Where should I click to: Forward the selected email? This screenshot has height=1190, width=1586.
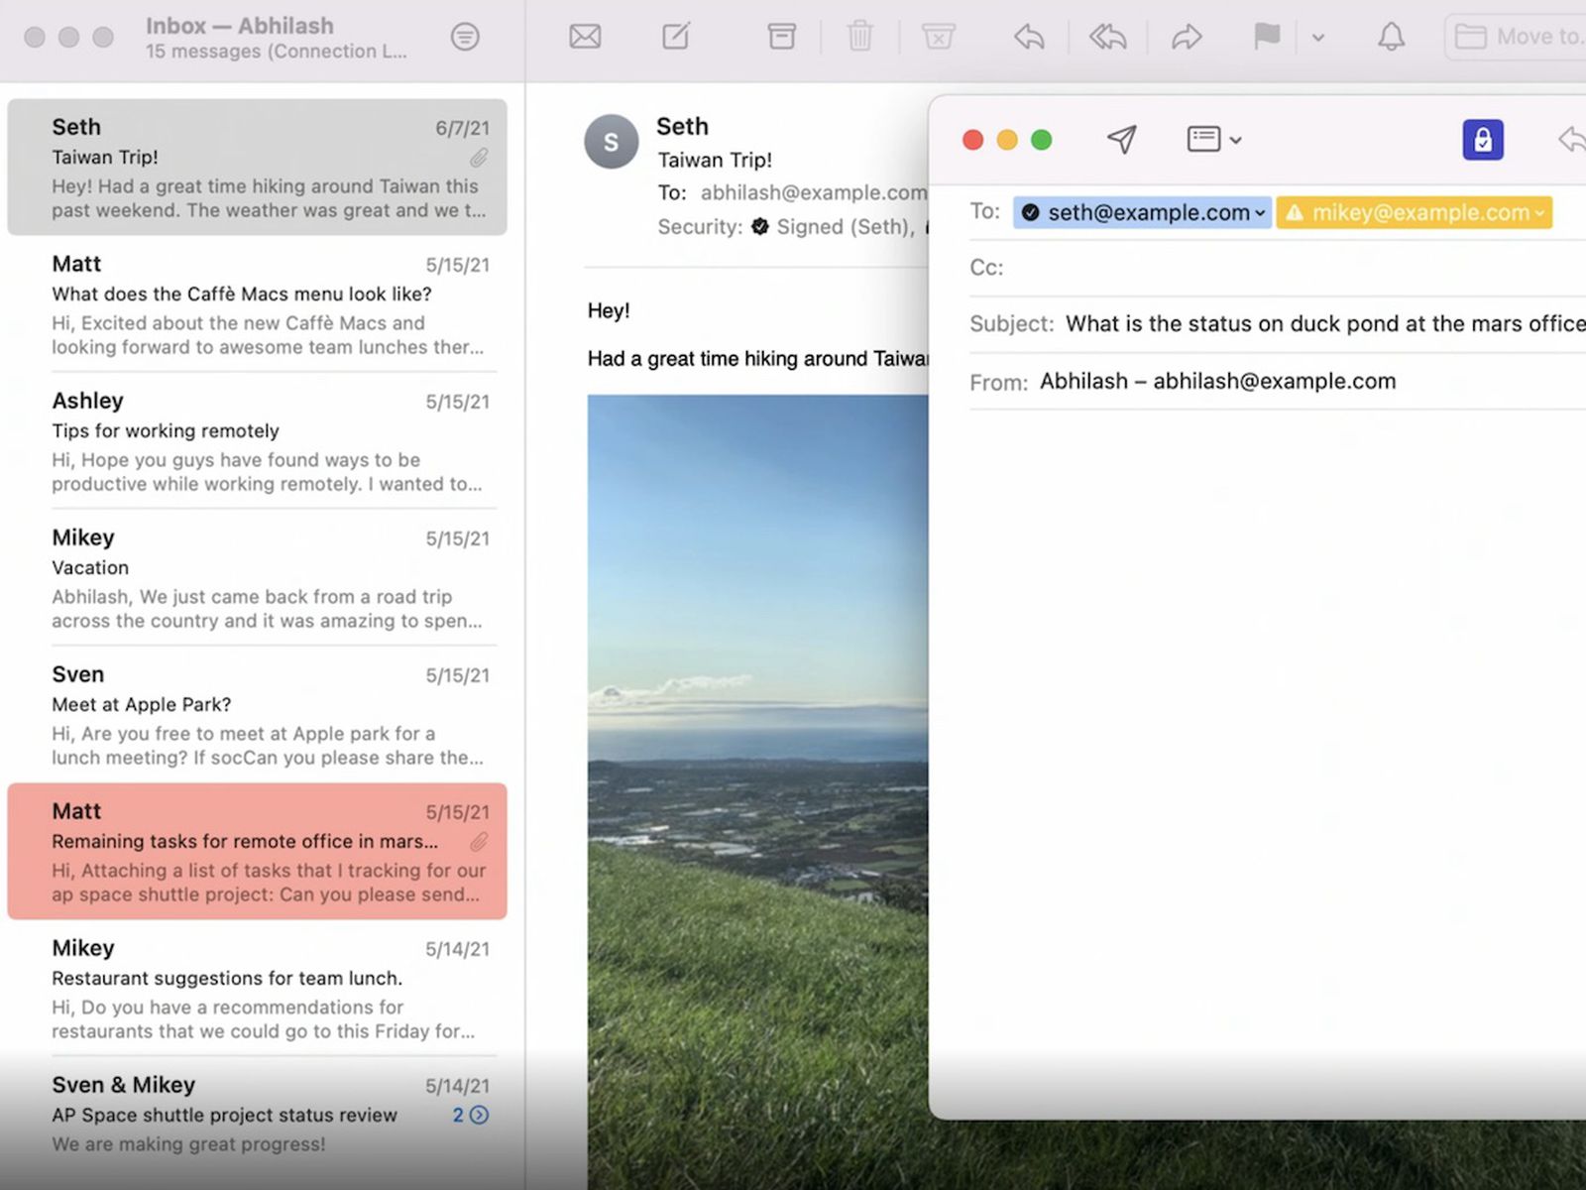[1186, 38]
